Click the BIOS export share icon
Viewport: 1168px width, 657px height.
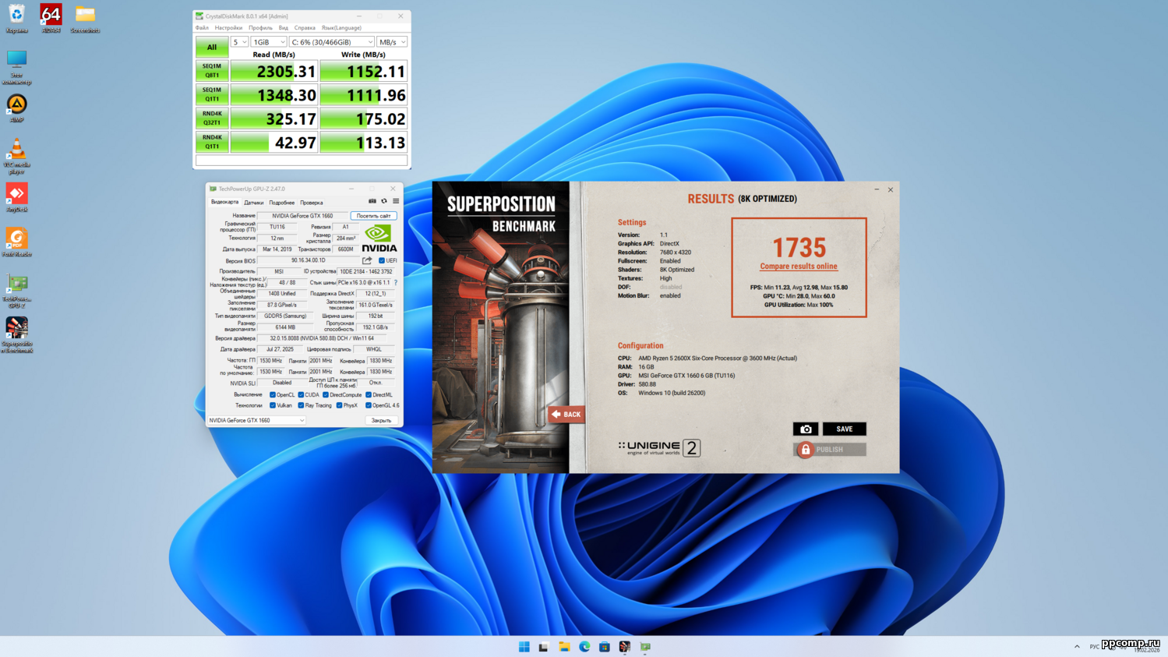pyautogui.click(x=367, y=260)
